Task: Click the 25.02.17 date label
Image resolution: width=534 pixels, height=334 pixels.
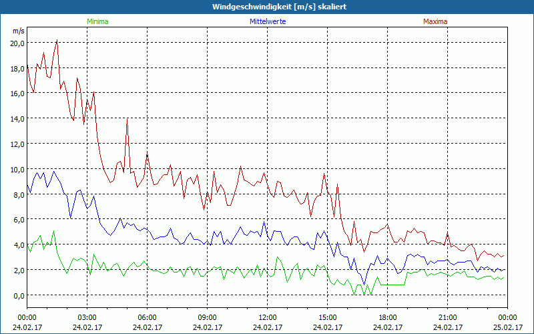Action: click(x=507, y=327)
